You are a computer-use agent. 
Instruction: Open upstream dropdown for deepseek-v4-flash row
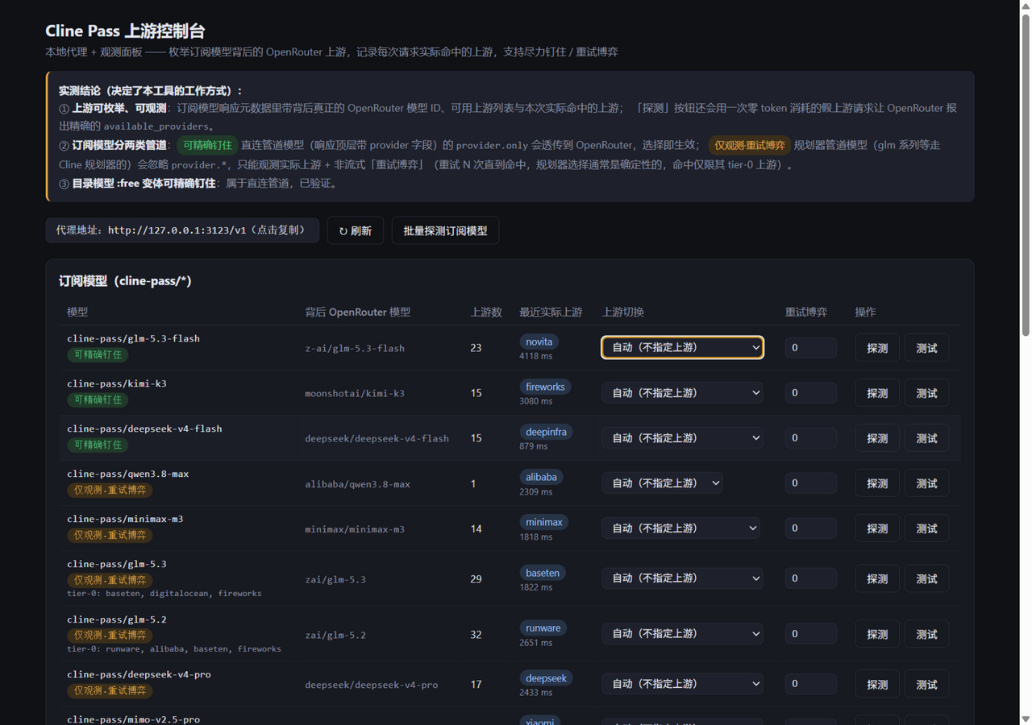(682, 437)
